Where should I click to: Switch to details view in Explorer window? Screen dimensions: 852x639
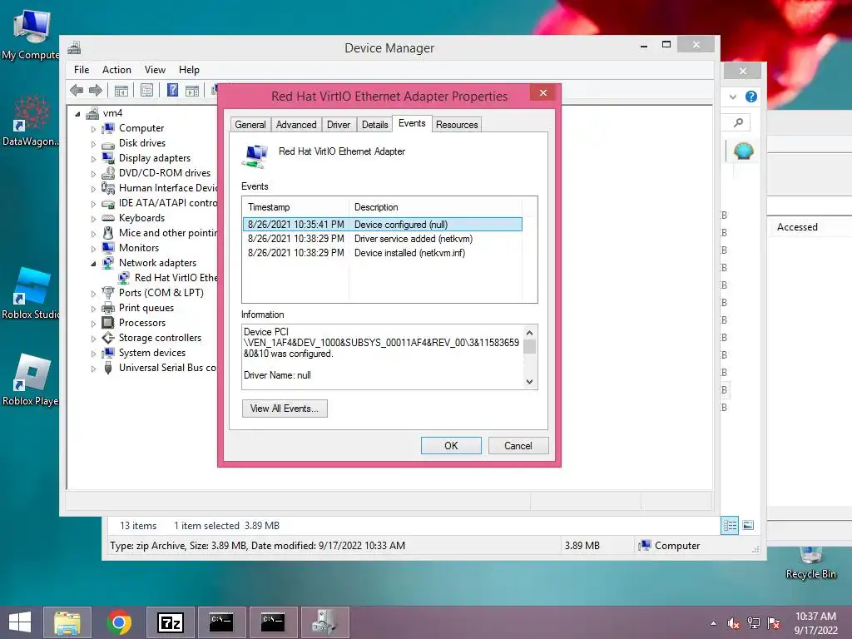point(730,526)
